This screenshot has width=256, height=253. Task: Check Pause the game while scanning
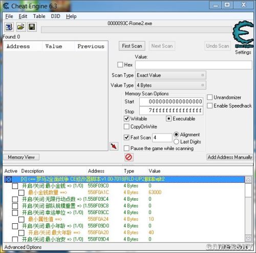pyautogui.click(x=126, y=149)
